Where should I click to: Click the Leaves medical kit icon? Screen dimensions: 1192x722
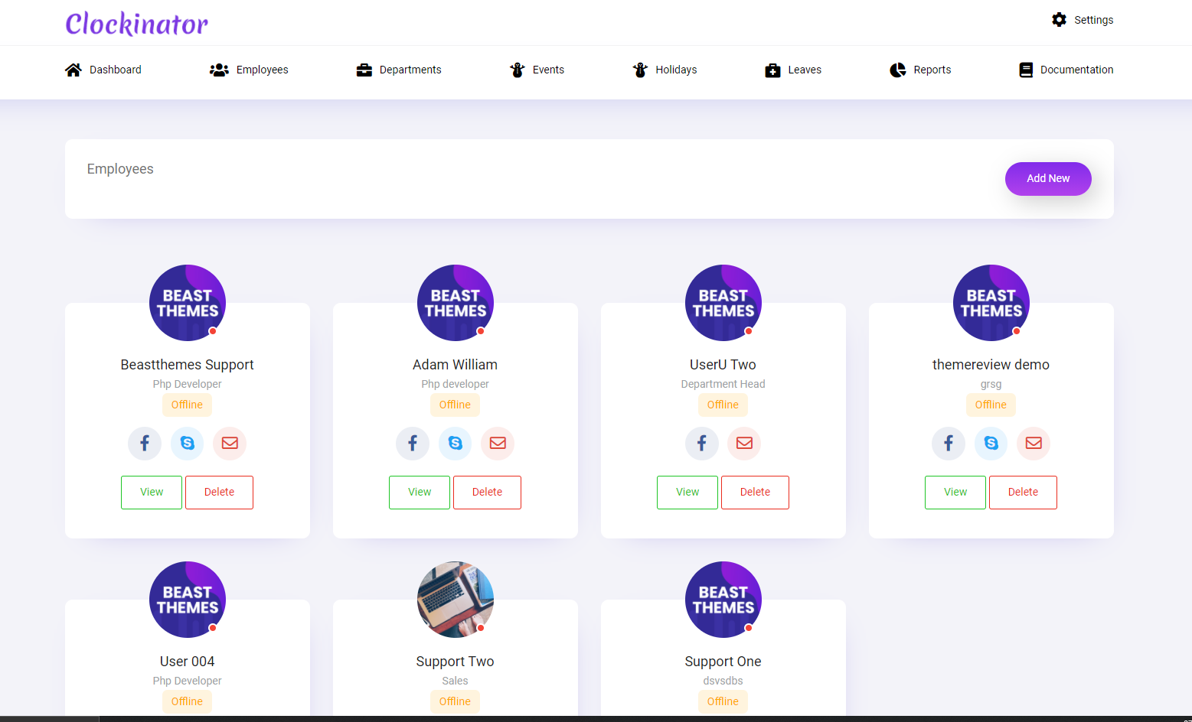(x=773, y=70)
